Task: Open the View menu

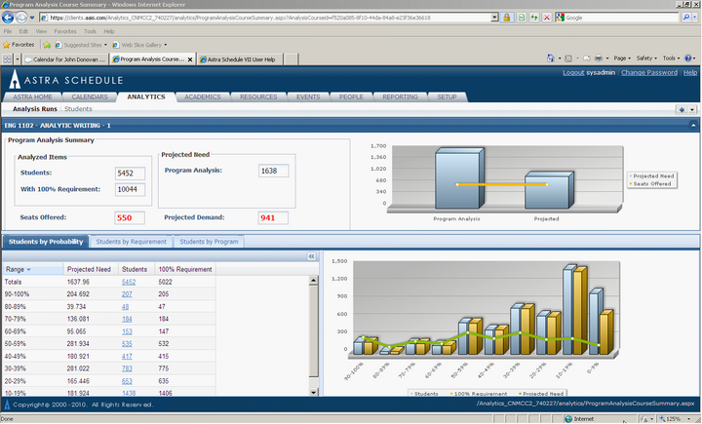Action: (41, 31)
